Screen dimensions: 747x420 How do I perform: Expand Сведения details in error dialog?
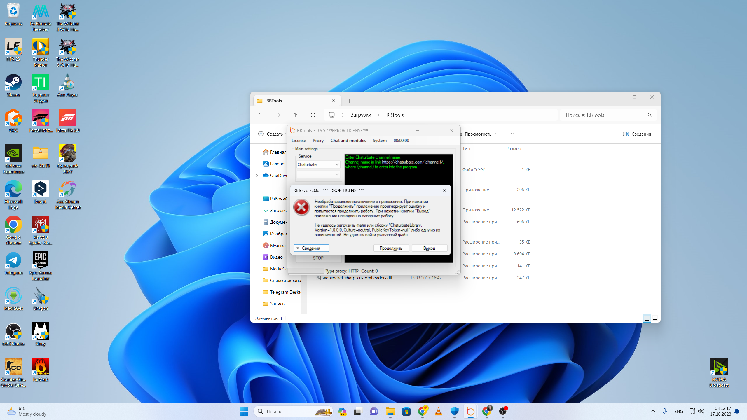click(311, 248)
